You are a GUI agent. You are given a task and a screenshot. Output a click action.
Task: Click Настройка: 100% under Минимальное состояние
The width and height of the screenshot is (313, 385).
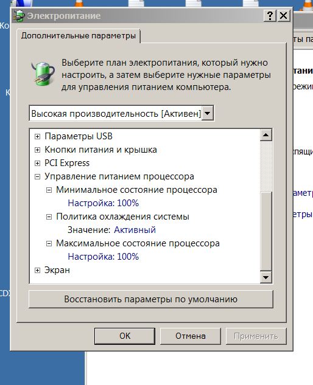(x=104, y=203)
